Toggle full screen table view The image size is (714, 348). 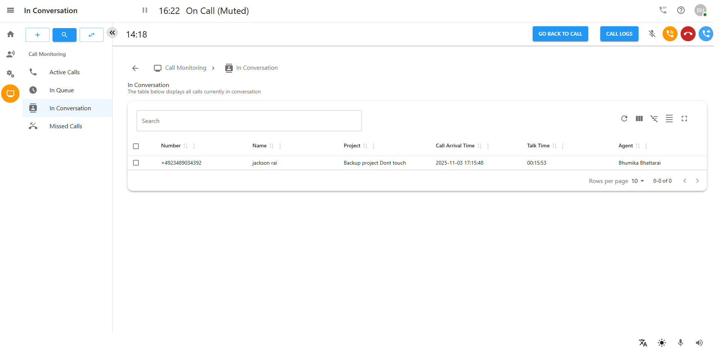684,118
